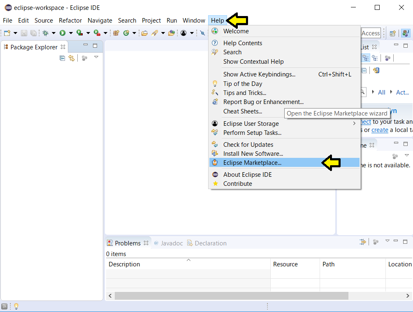Click the Problems horizontal scrollbar thumb
The image size is (413, 312).
point(232,296)
